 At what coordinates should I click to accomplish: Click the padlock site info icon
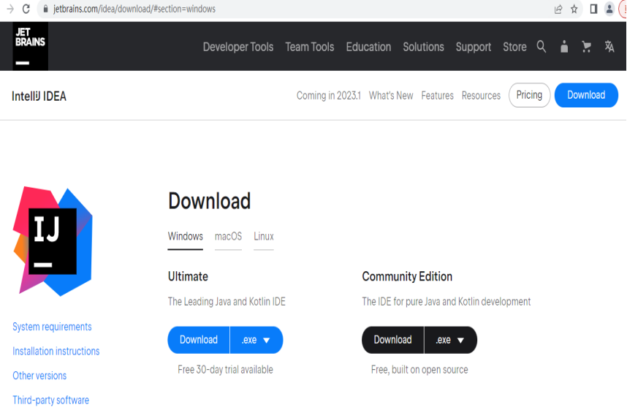pyautogui.click(x=45, y=9)
